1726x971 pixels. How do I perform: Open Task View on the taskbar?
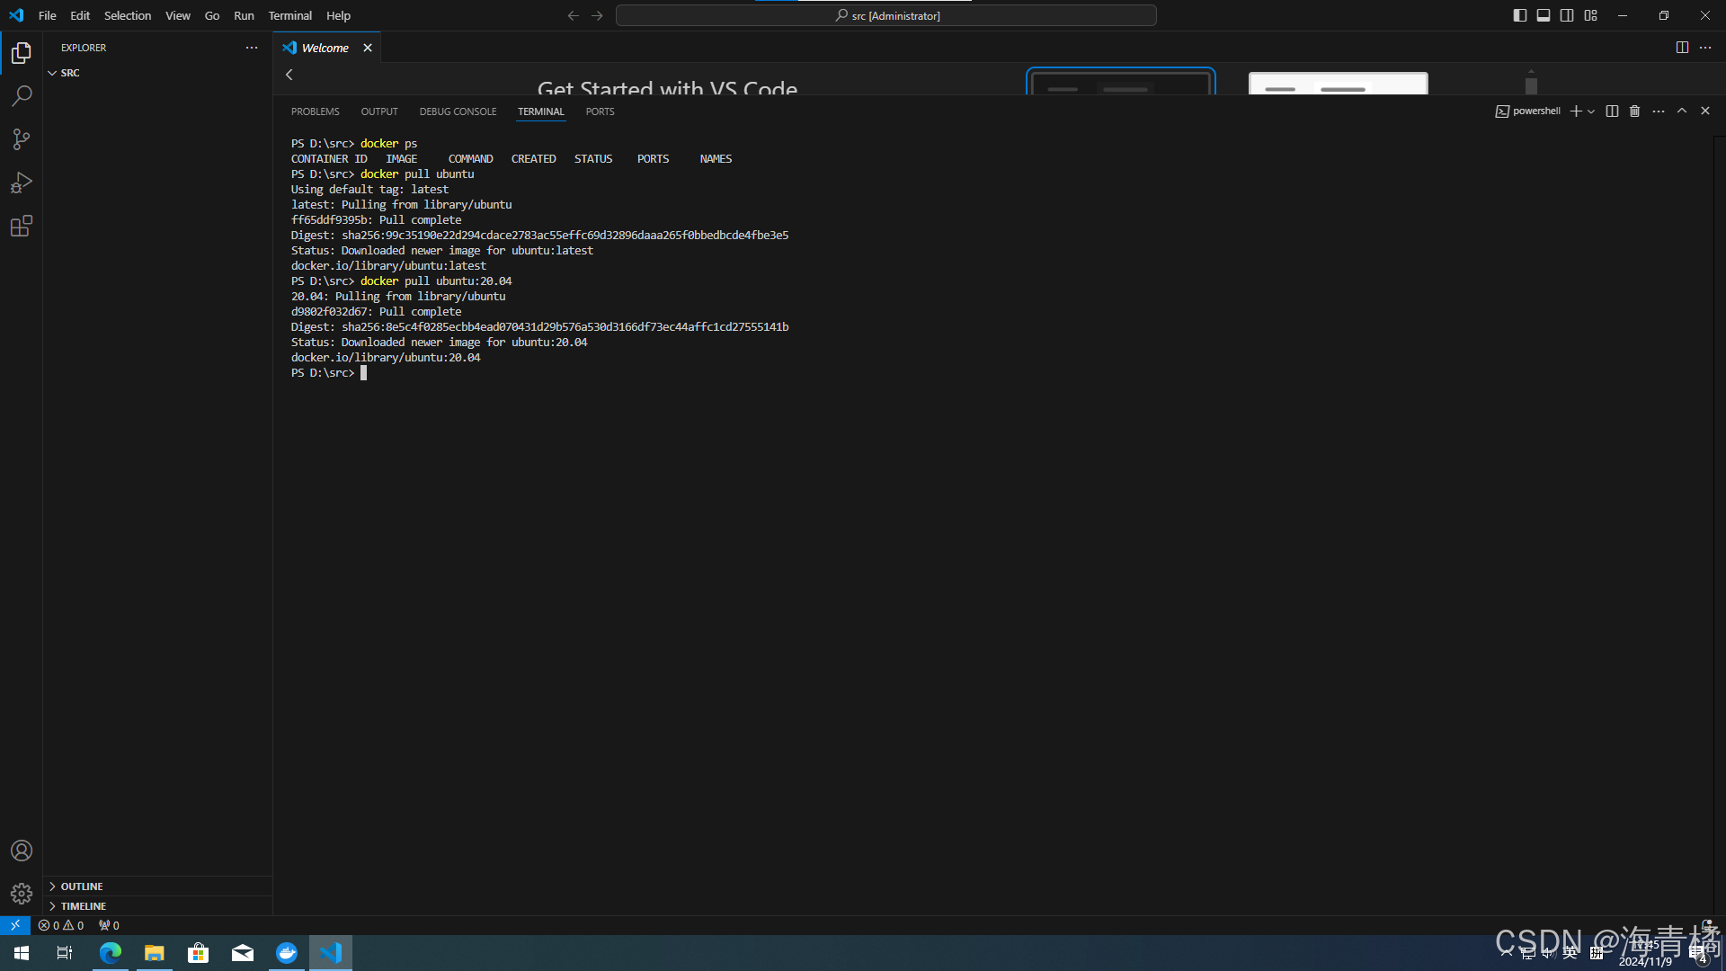point(65,953)
